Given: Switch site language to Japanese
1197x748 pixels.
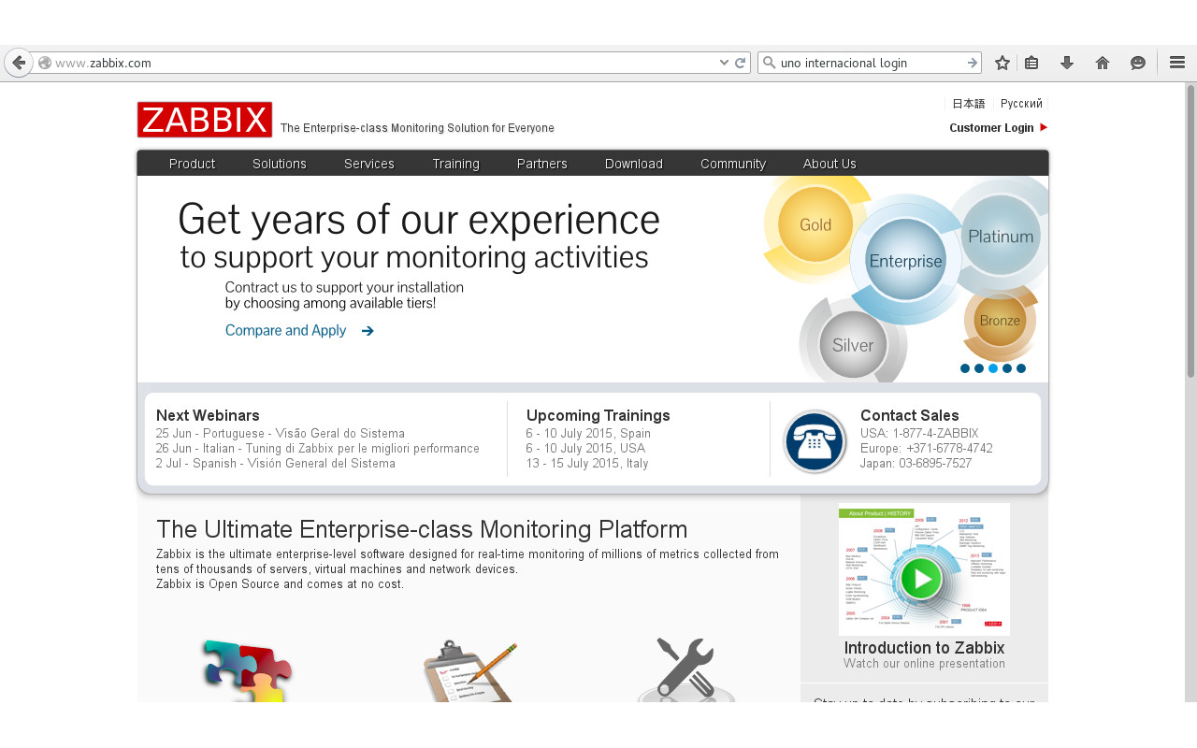Looking at the screenshot, I should click(x=969, y=104).
